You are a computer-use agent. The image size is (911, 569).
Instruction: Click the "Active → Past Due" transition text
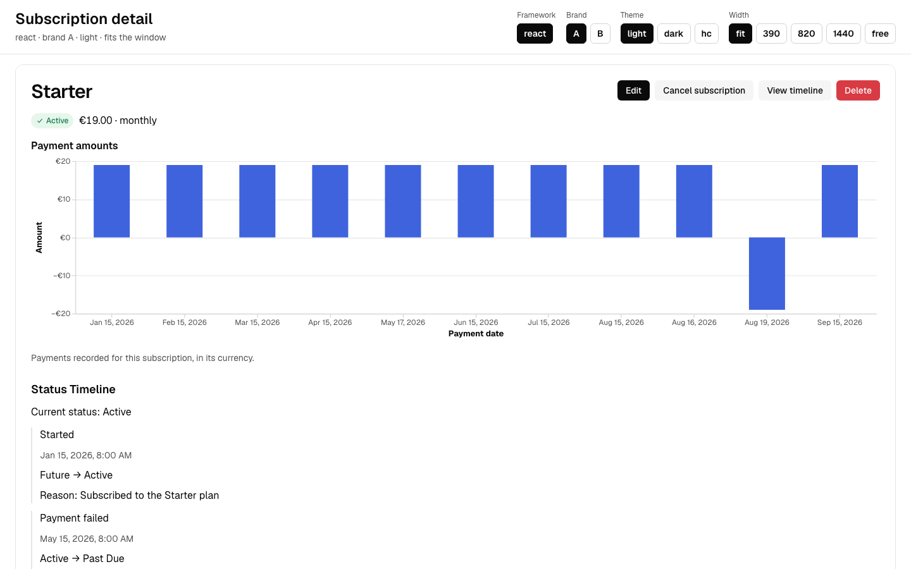(x=82, y=559)
